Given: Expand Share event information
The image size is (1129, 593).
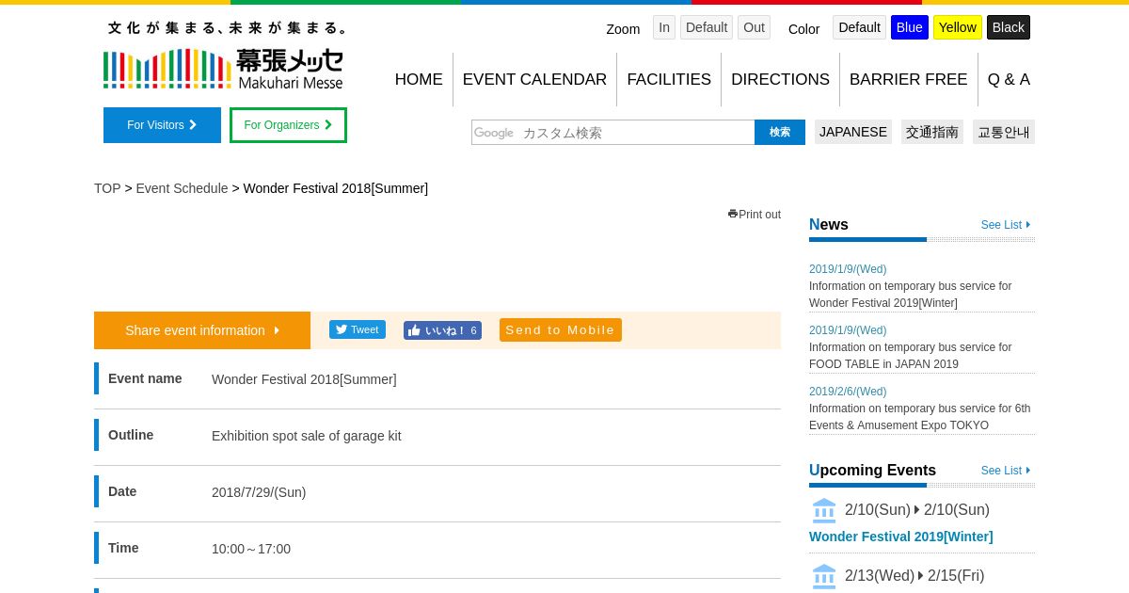Looking at the screenshot, I should pyautogui.click(x=202, y=330).
